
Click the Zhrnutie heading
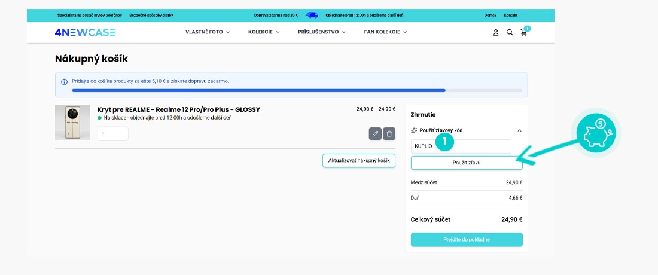423,114
